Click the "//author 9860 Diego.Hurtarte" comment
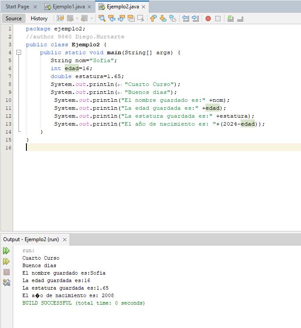 tap(75, 37)
